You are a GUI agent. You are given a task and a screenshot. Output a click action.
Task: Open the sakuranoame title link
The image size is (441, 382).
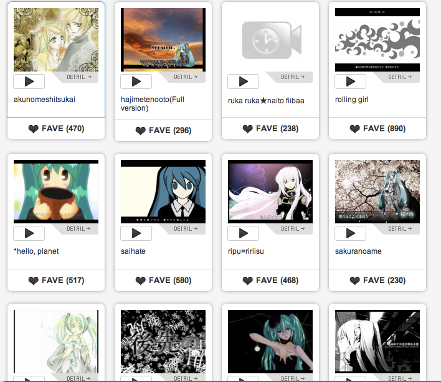[x=358, y=251]
